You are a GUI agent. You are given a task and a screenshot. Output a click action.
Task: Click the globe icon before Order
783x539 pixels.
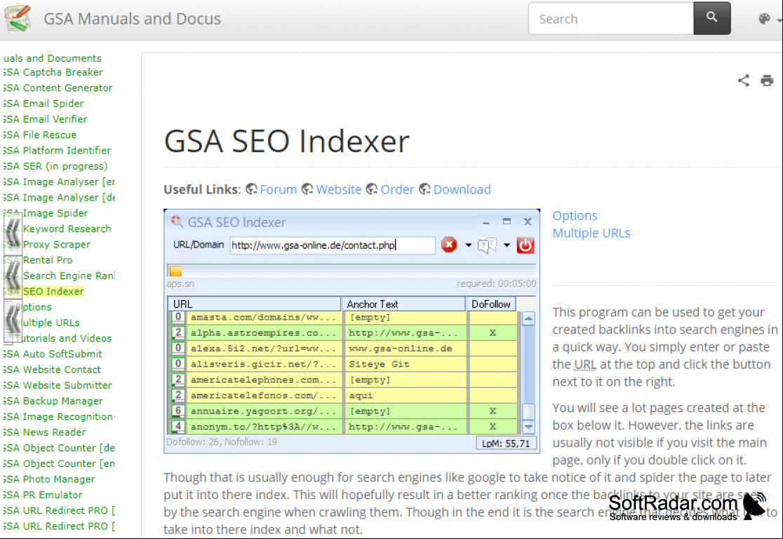[x=372, y=189]
